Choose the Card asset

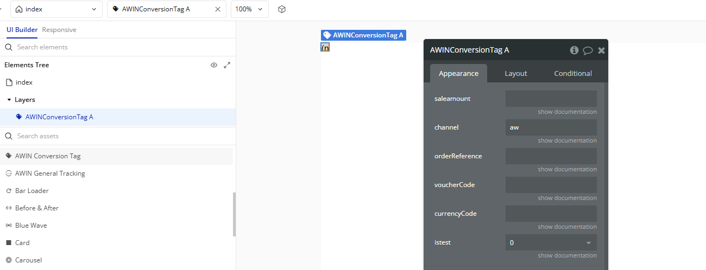point(116,243)
